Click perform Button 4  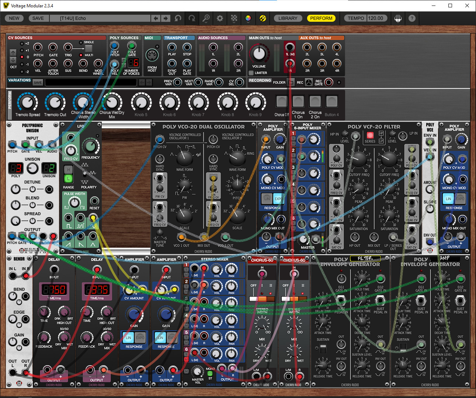pos(331,101)
